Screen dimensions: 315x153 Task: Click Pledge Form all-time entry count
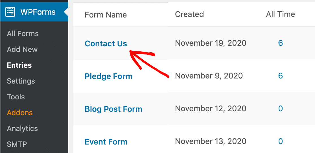[x=280, y=76]
